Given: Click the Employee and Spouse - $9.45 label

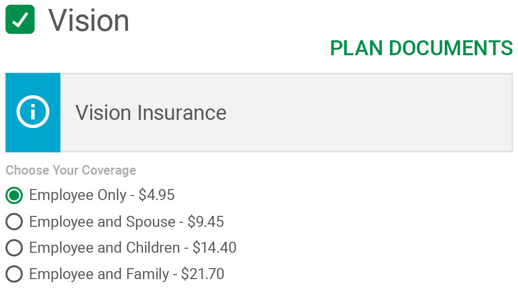Looking at the screenshot, I should coord(127,222).
